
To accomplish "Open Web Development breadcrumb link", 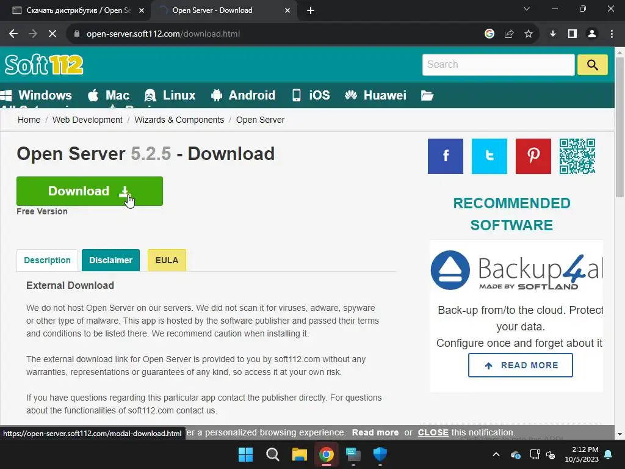I will 87,120.
